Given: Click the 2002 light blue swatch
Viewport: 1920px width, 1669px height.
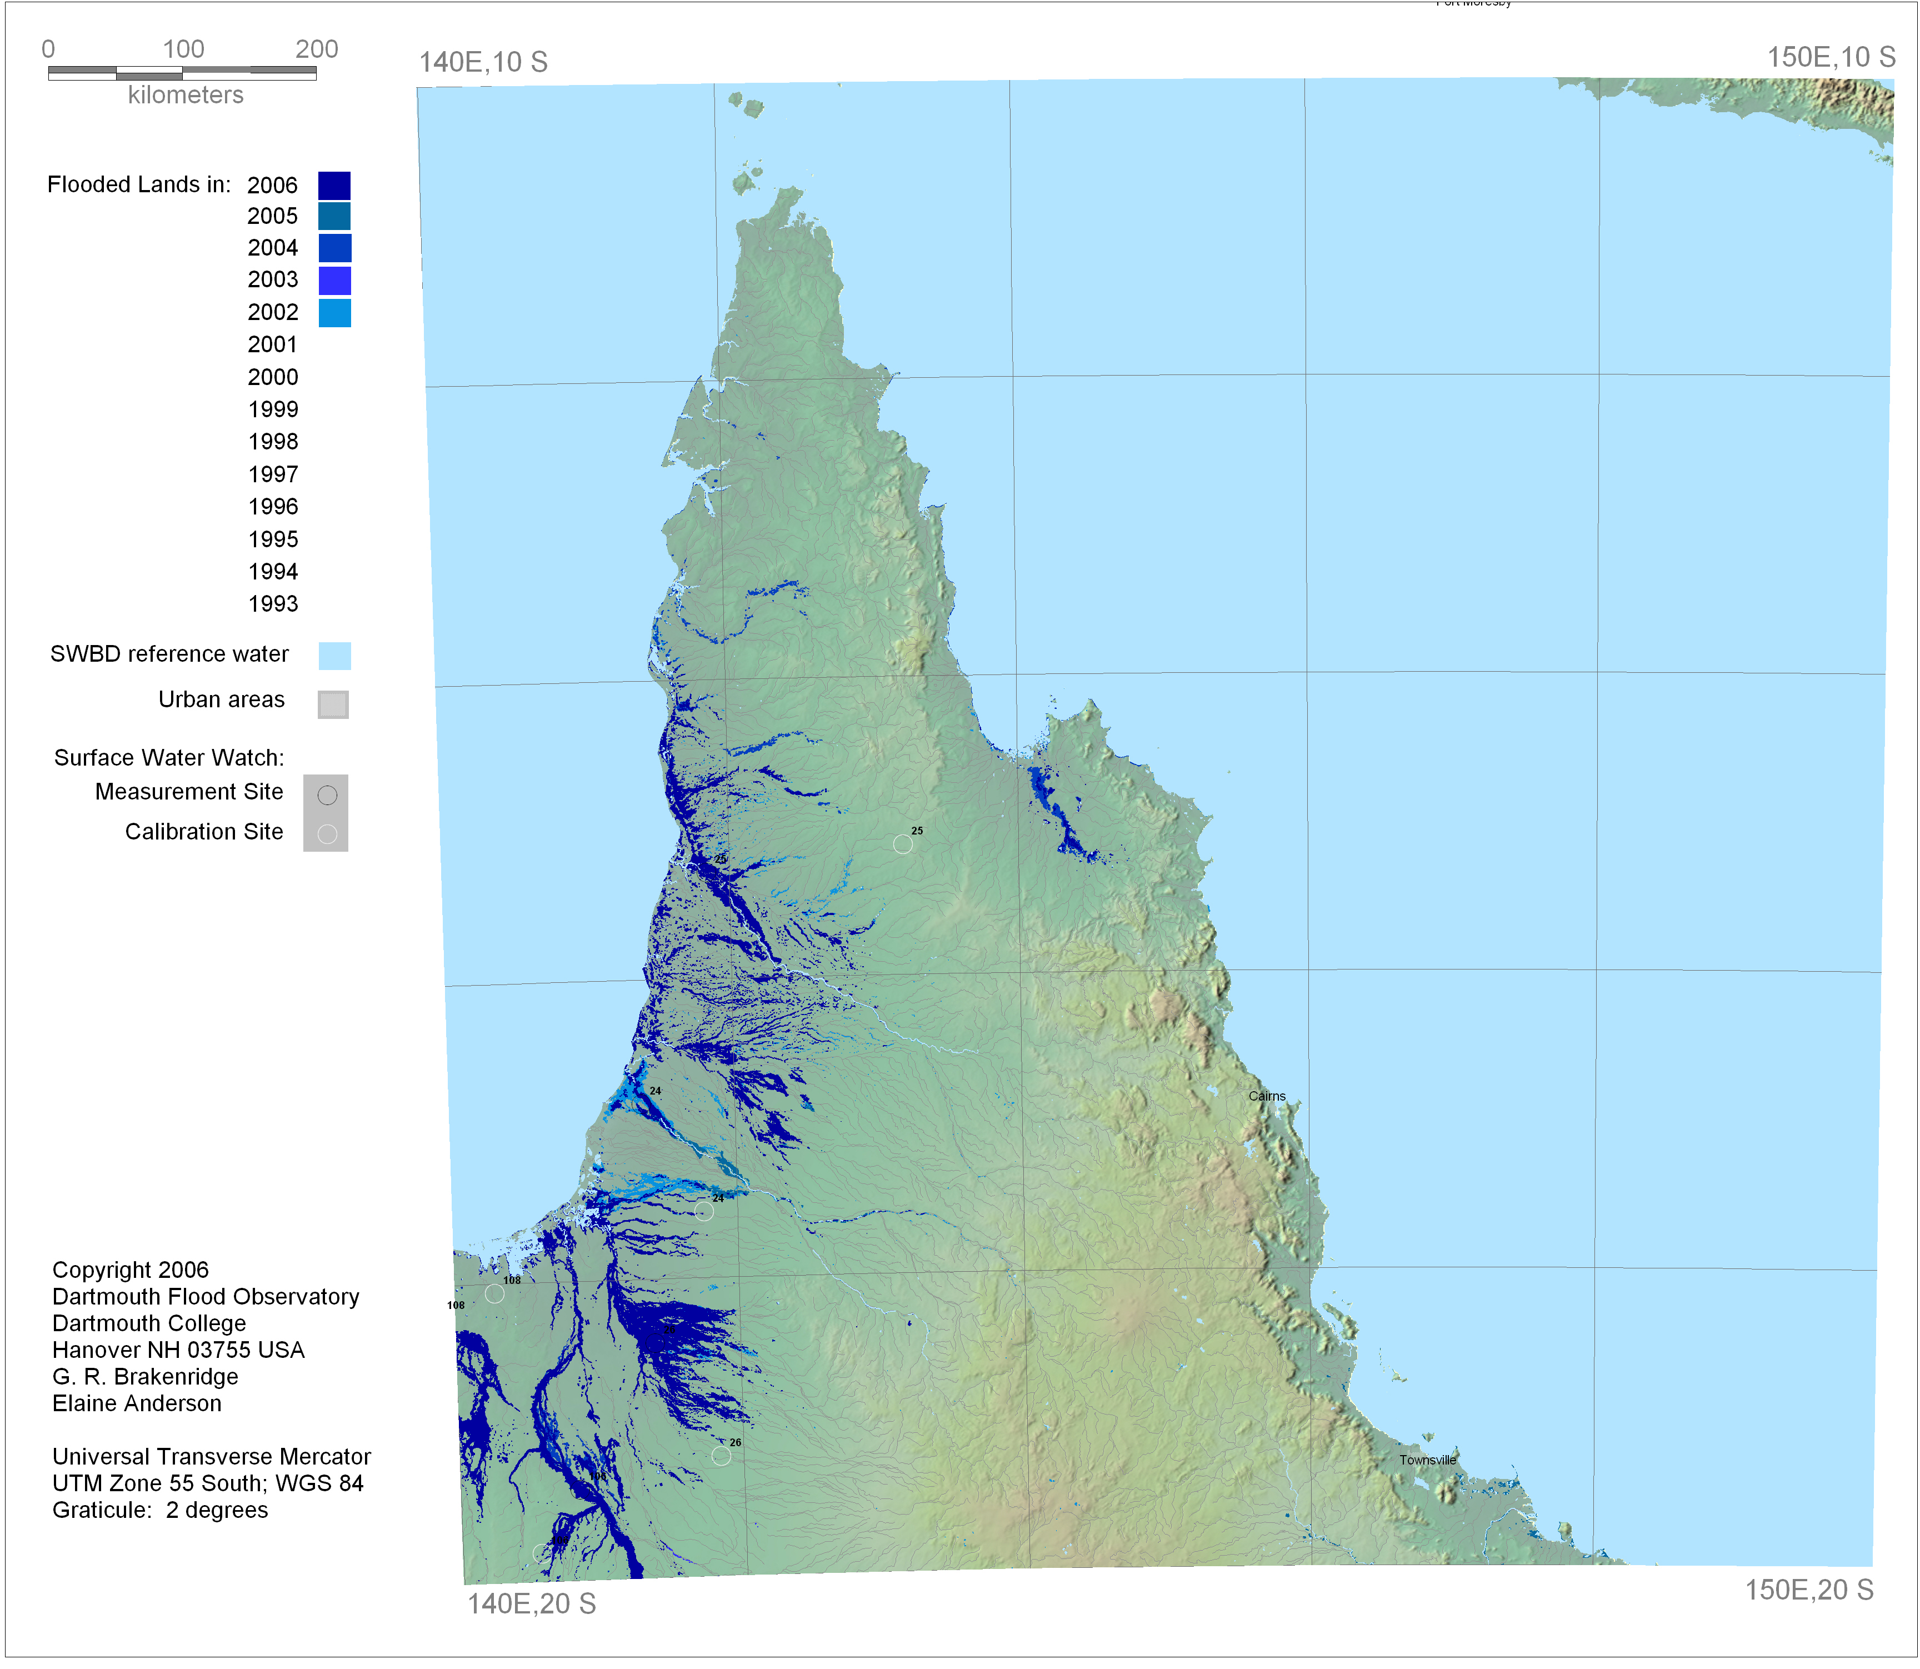Looking at the screenshot, I should 334,313.
